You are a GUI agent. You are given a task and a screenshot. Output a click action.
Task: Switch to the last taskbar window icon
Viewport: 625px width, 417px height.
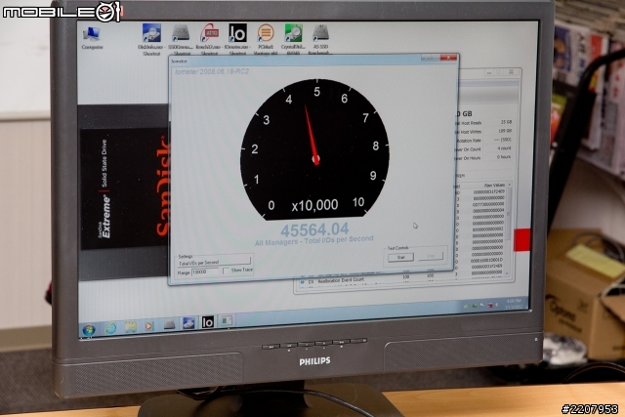tap(227, 320)
